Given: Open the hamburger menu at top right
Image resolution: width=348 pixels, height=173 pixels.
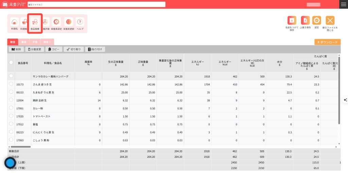Looking at the screenshot, I should [x=343, y=4].
